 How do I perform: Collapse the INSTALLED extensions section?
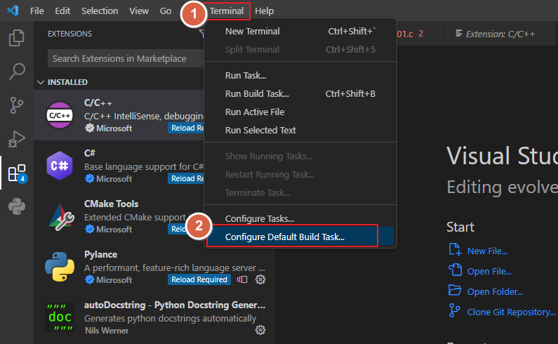41,82
